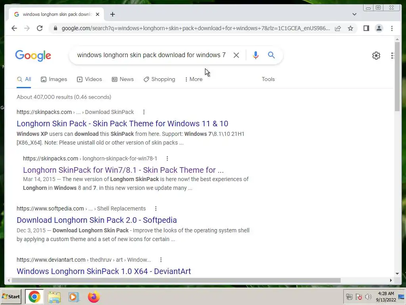Open Longhorn Skin Pack for Windows 11 & 10
406x305 pixels.
click(123, 124)
